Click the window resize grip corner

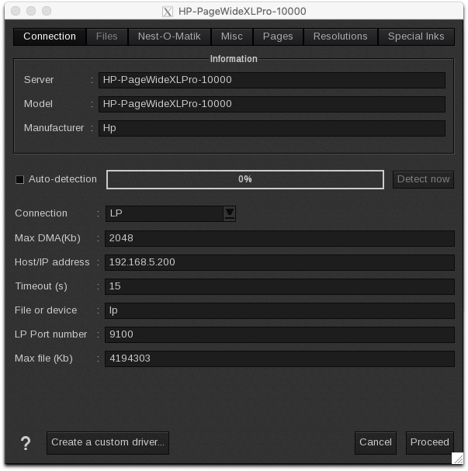click(458, 459)
